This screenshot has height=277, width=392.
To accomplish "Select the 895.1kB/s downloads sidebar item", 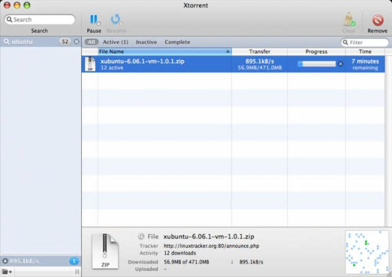I will (40, 261).
